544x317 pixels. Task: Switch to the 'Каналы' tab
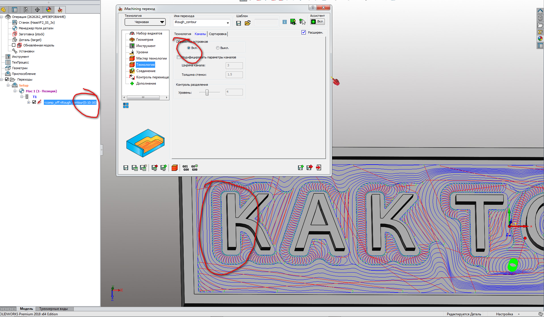pyautogui.click(x=200, y=34)
